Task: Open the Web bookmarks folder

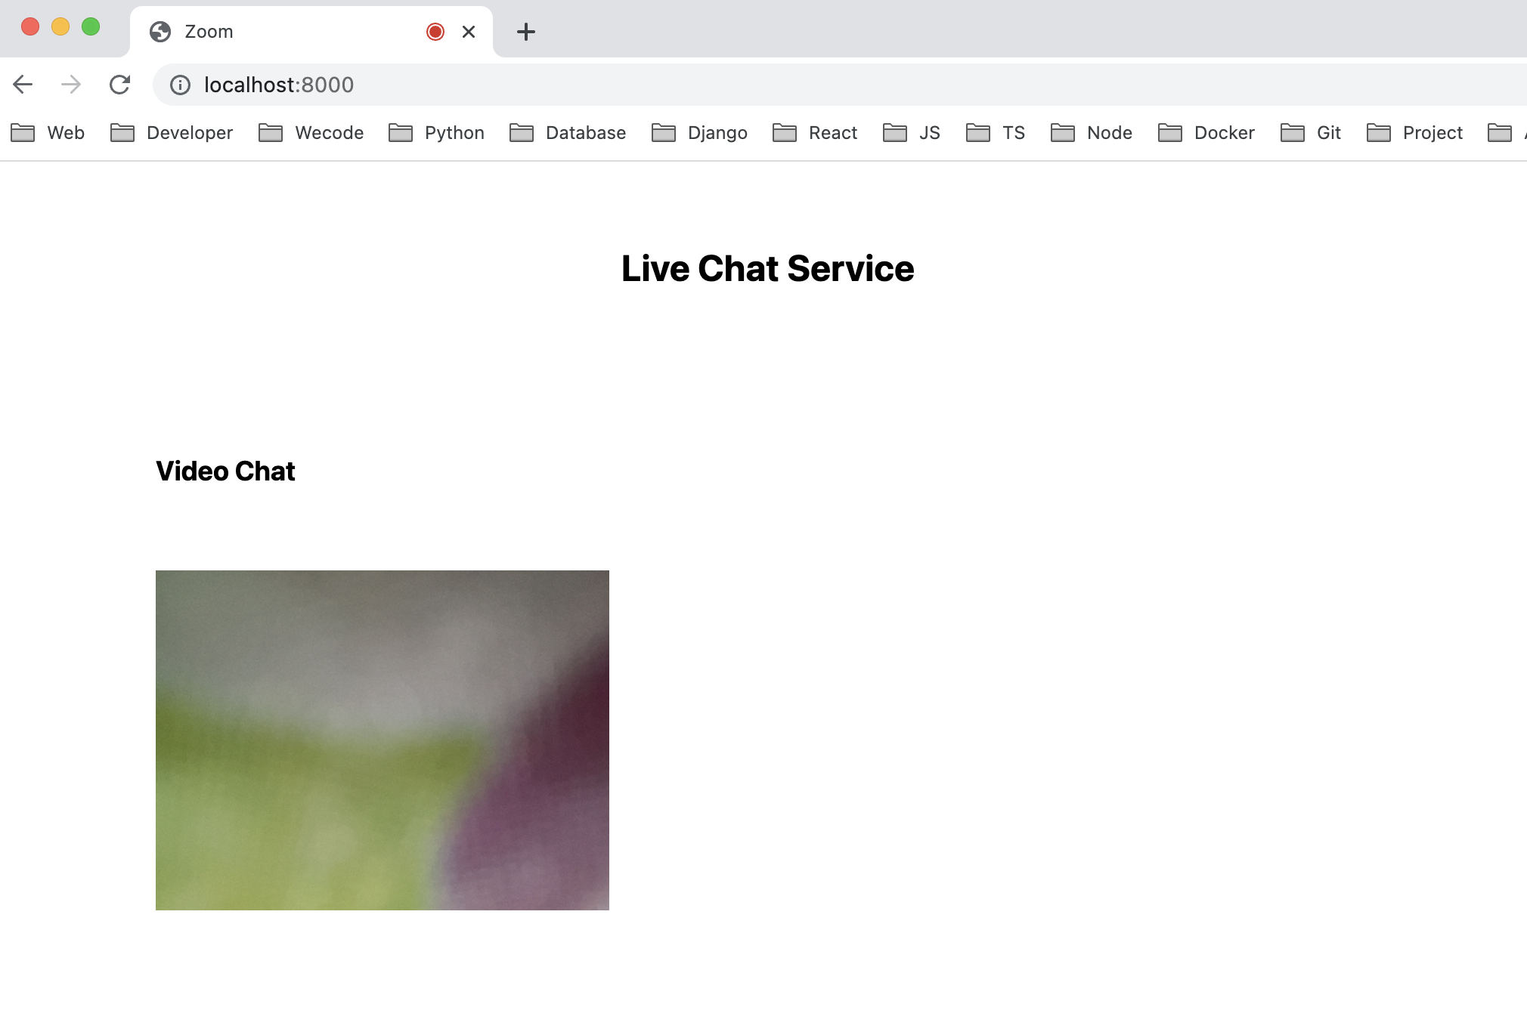Action: (x=48, y=133)
